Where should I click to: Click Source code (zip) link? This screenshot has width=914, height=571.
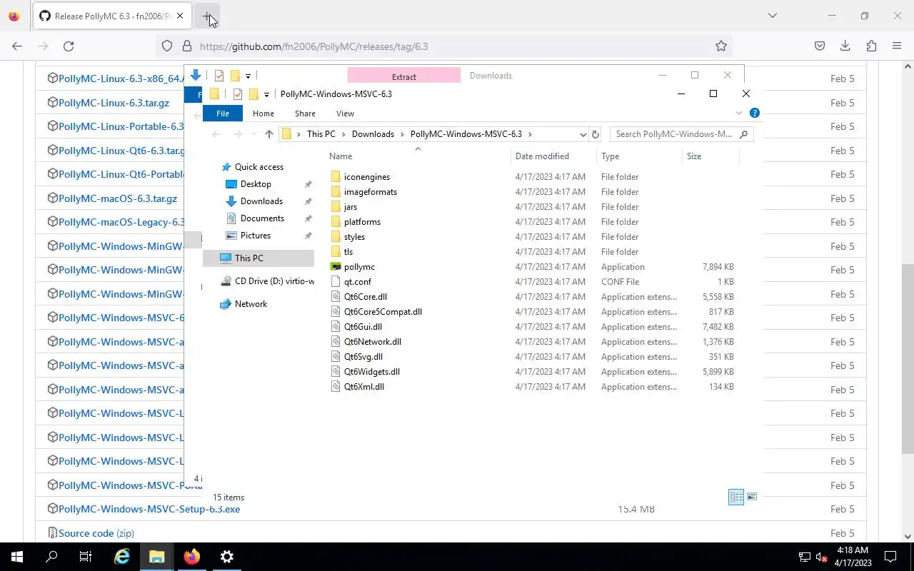pyautogui.click(x=96, y=533)
